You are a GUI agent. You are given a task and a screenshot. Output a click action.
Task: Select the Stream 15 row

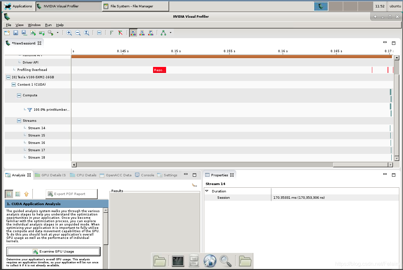click(37, 136)
